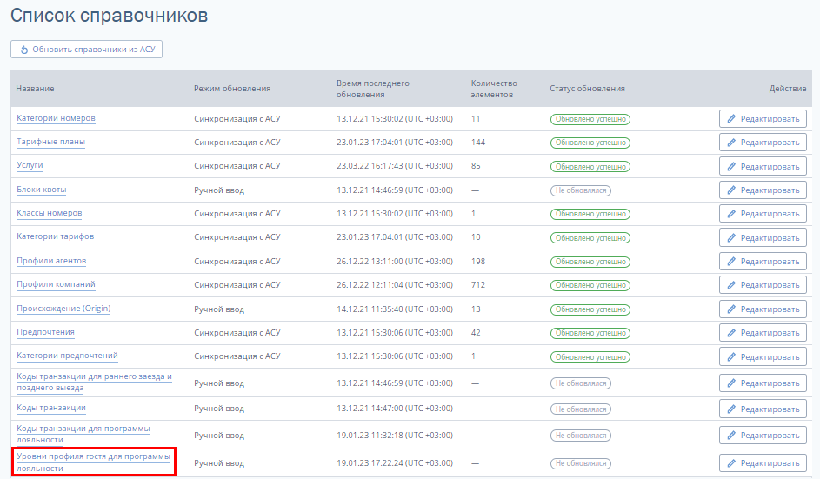Screen dimensions: 820x479
Task: Click pencil icon for Коды транзакции для программы лояльности
Action: pyautogui.click(x=731, y=435)
